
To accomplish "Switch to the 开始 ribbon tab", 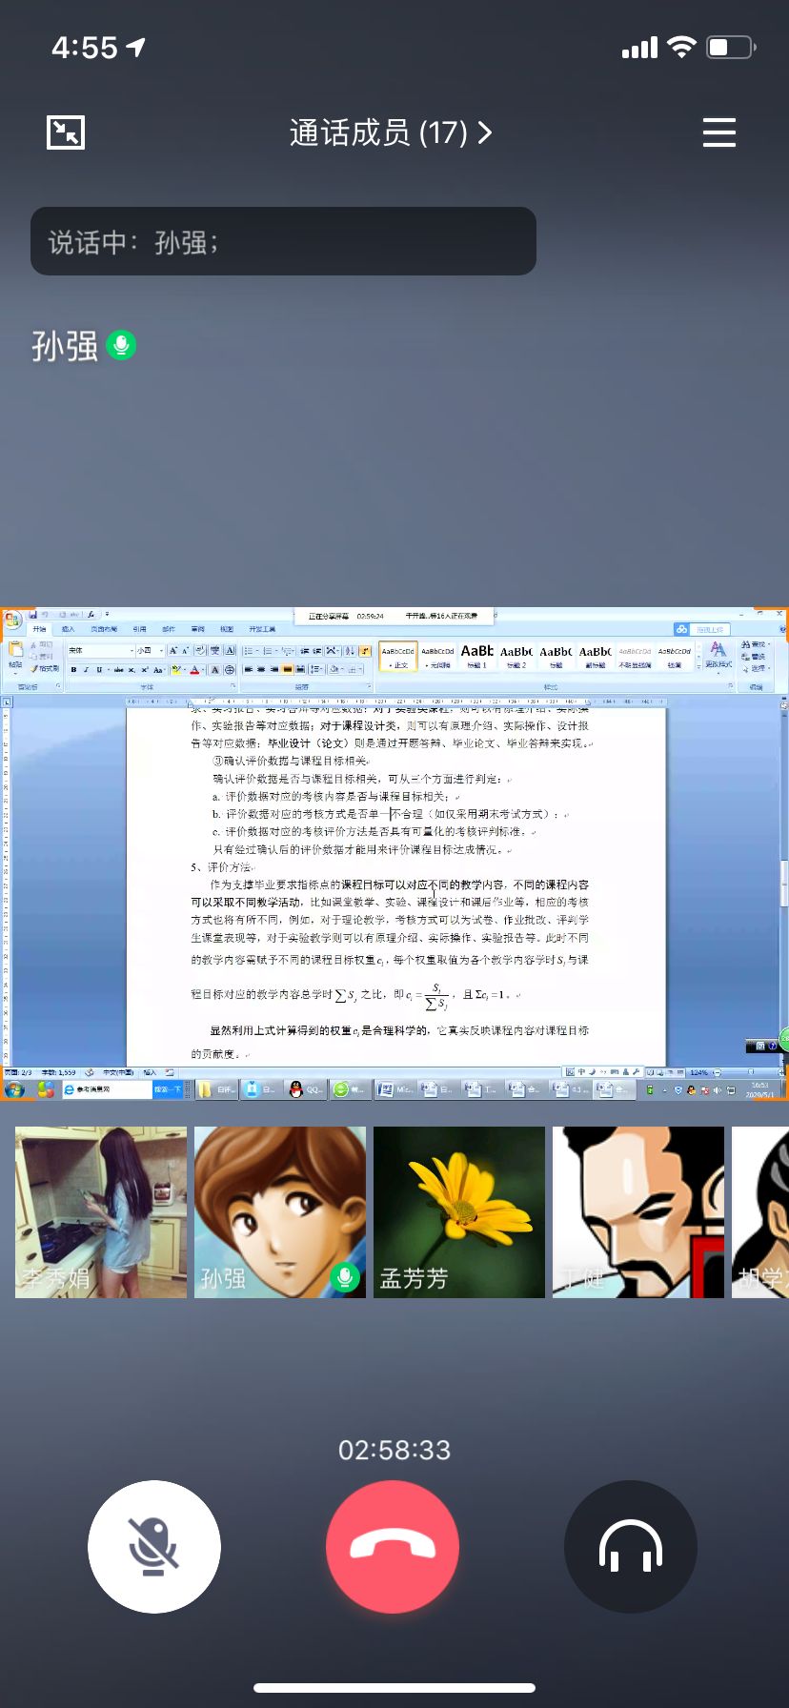I will click(39, 630).
